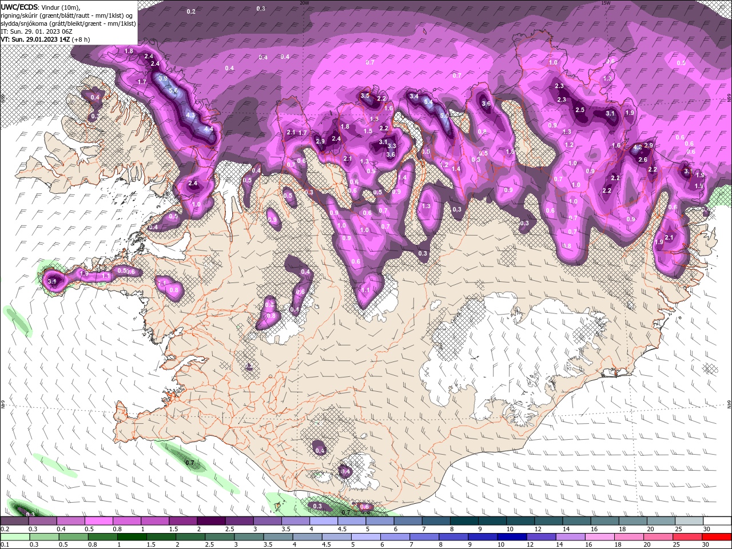Click the pink lower swatch between 18 and 20

[629, 537]
